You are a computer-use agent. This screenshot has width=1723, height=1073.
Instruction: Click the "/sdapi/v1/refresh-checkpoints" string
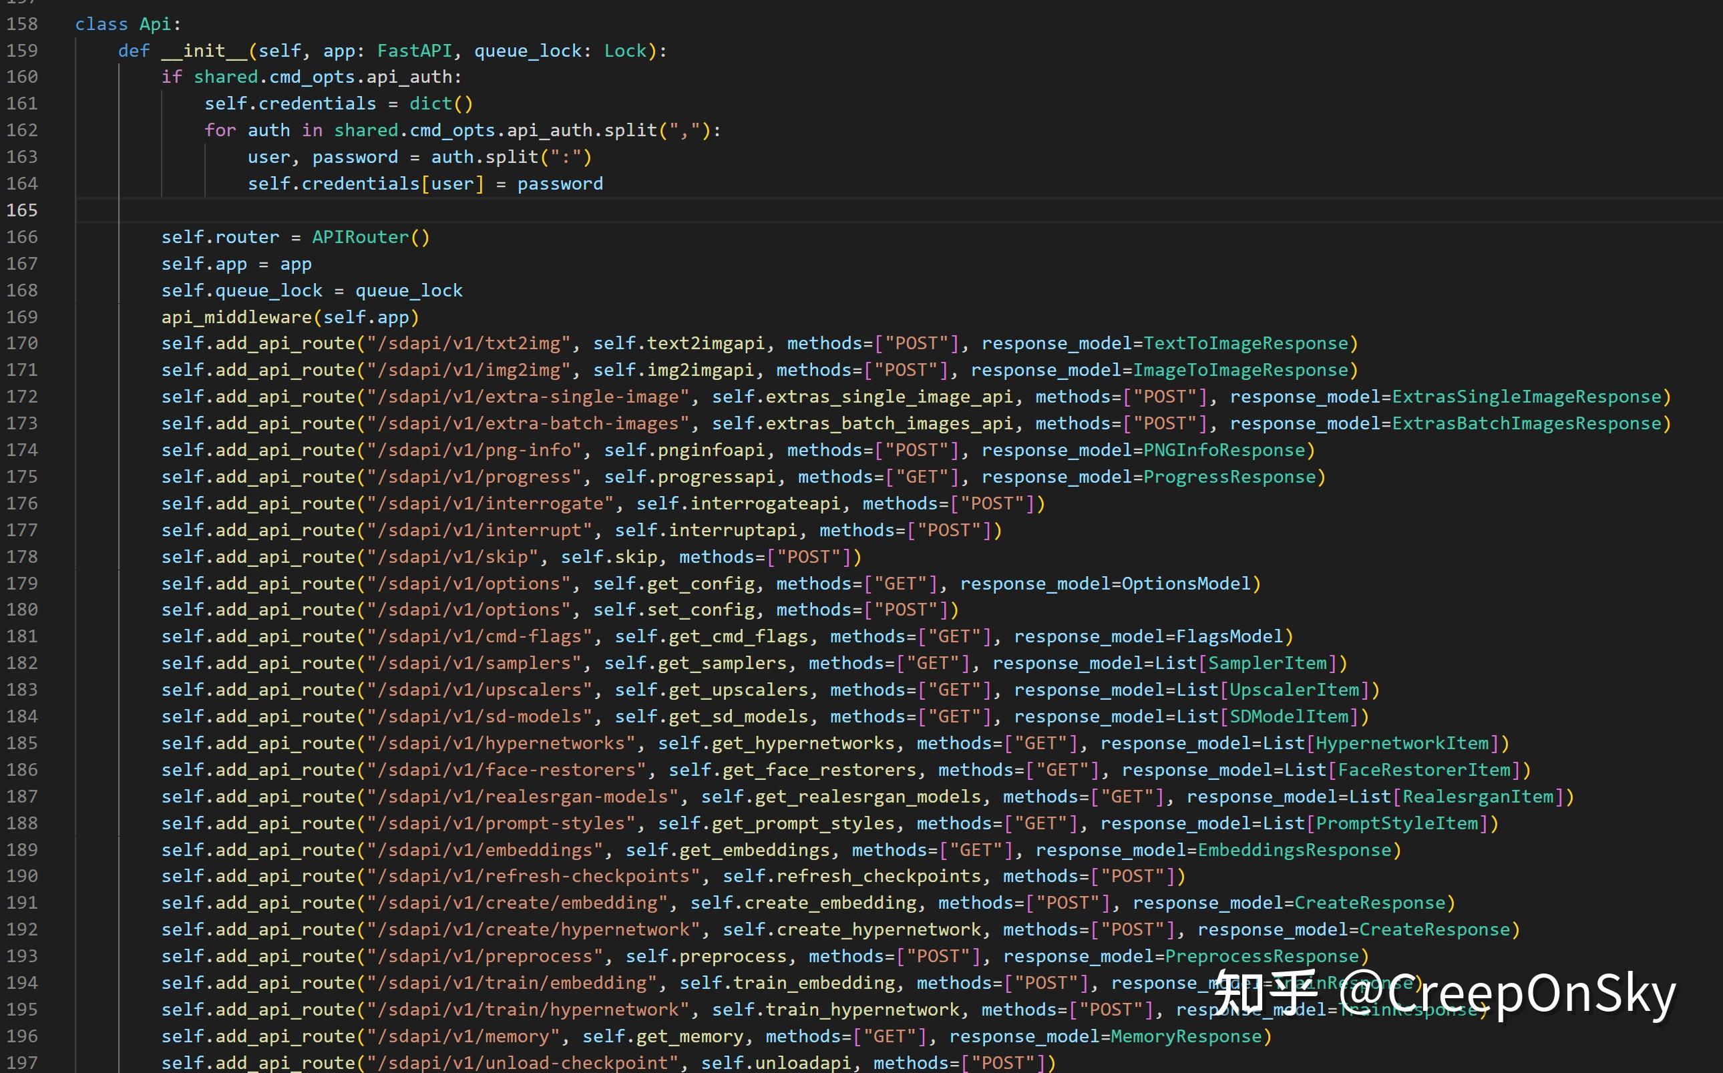point(534,877)
